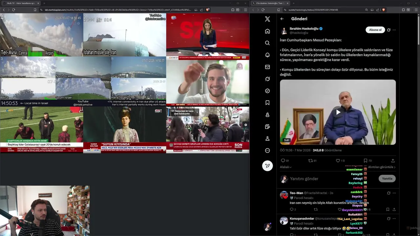Image resolution: width=420 pixels, height=236 pixels.
Task: Open settings gear on TRT stream tile
Action: point(245,125)
